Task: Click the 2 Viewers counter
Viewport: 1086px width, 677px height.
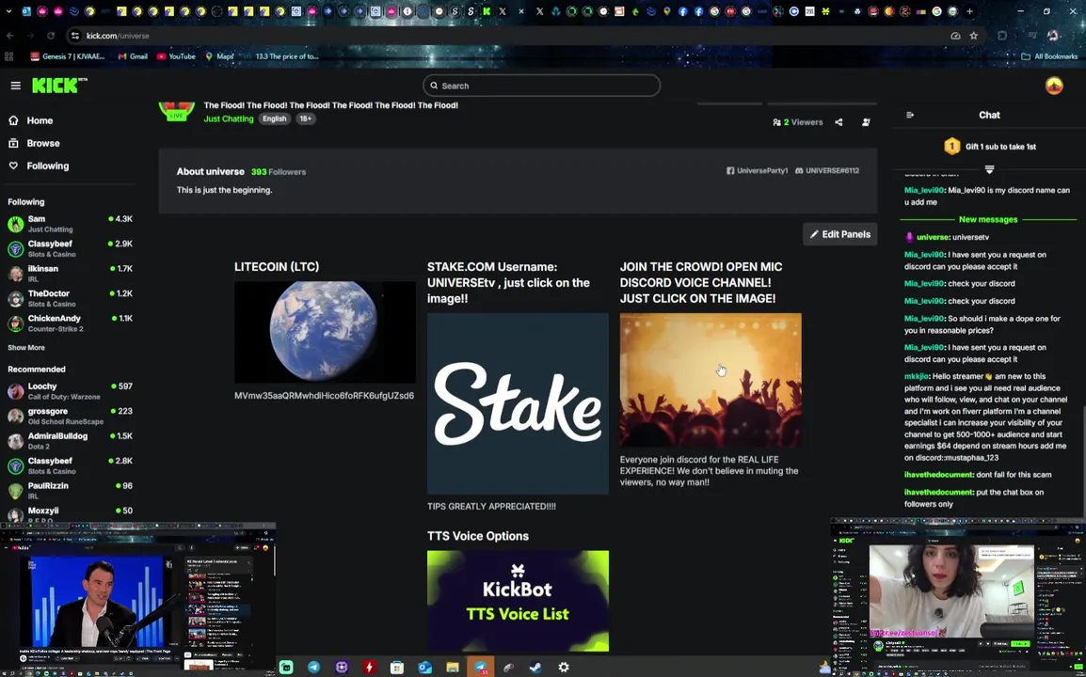Action: [x=798, y=122]
